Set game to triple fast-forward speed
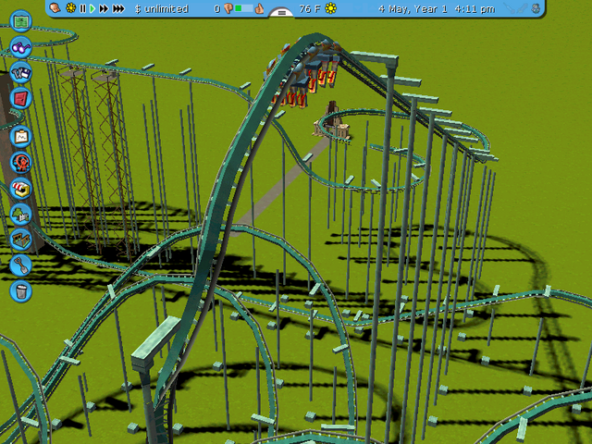The width and height of the screenshot is (592, 444). (118, 8)
